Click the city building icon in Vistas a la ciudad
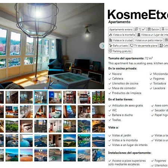Image resolution: width=168 pixels, height=168 pixels. point(111,40)
